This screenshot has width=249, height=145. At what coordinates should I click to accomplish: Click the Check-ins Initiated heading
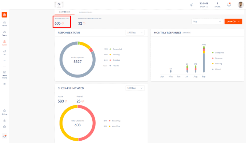tap(71, 88)
